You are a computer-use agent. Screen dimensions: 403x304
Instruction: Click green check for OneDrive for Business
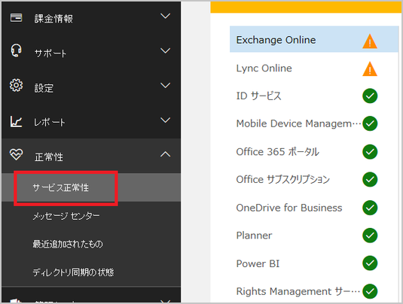click(370, 208)
